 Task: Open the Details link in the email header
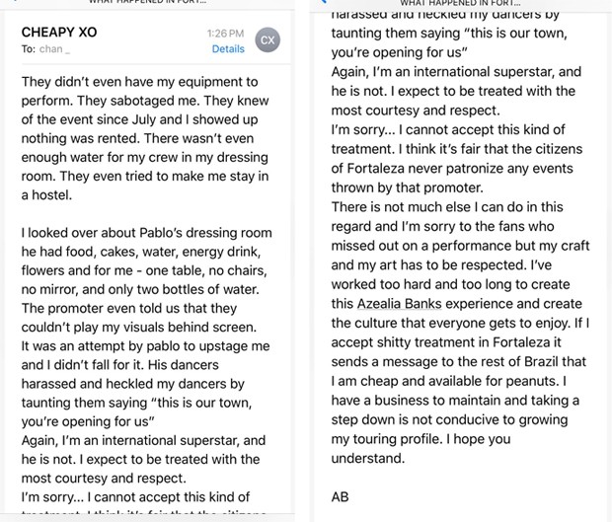[228, 49]
